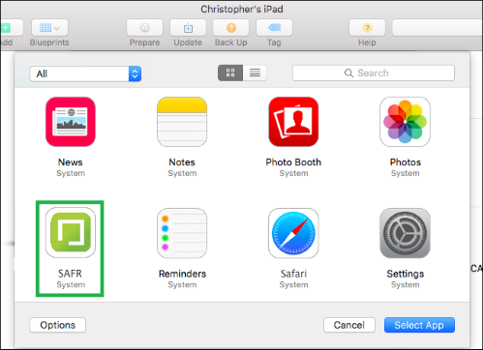Click the "Photo Booth" app label
This screenshot has width=484, height=350.
[293, 162]
